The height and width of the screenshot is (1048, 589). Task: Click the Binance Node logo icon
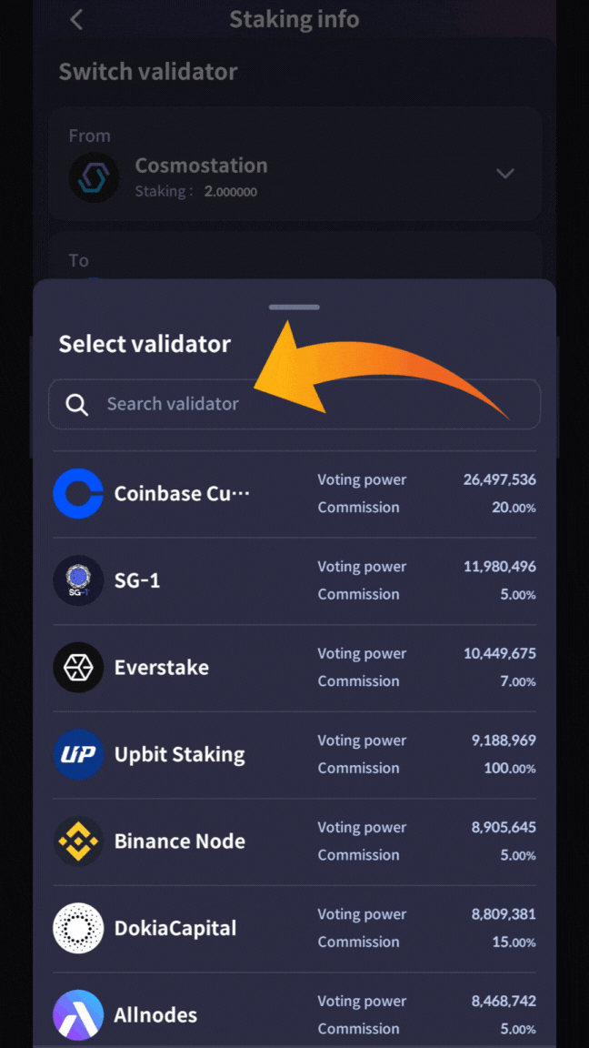tap(78, 841)
